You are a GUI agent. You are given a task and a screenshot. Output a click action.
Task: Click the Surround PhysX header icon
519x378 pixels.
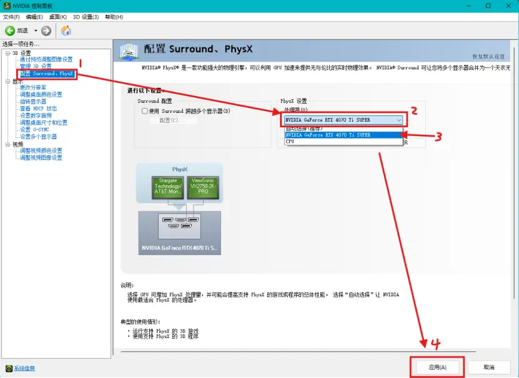[x=129, y=51]
